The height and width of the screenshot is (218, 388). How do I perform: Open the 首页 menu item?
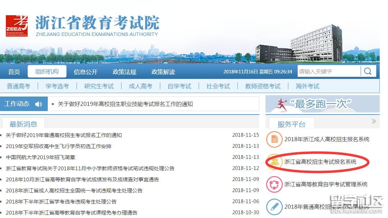pyautogui.click(x=14, y=72)
